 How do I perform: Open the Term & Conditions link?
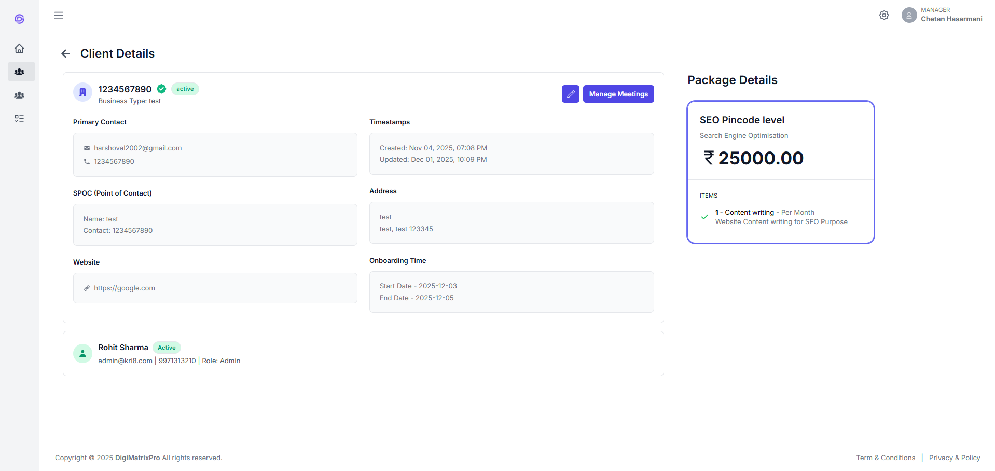[885, 458]
